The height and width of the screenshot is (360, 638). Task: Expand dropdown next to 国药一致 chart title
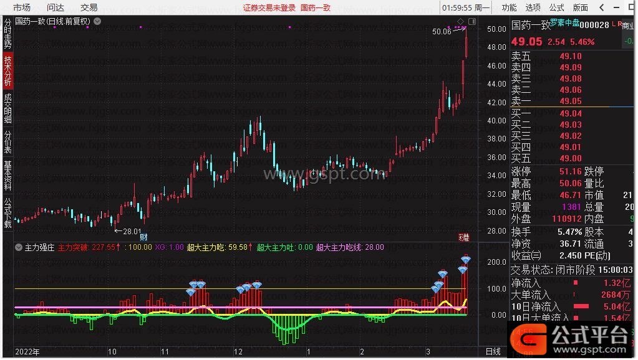tap(98, 21)
